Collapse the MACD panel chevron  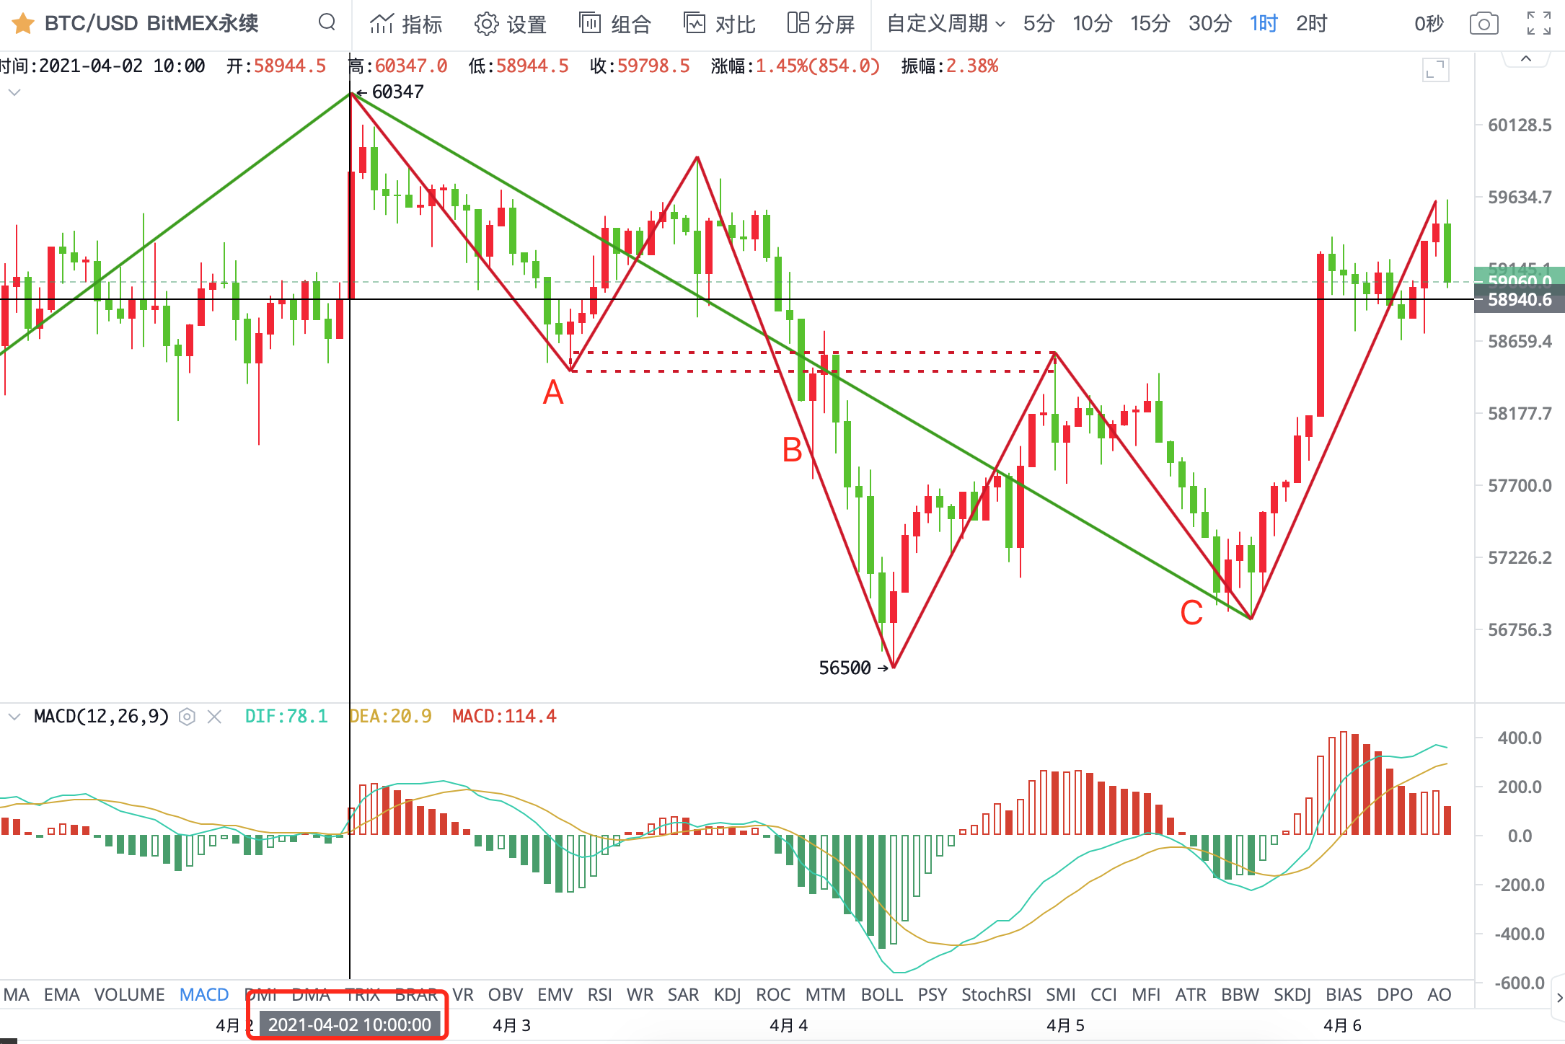(x=14, y=717)
